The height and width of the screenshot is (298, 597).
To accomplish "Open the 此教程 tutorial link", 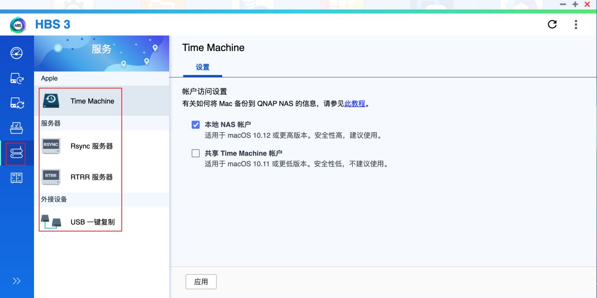I will (x=354, y=103).
